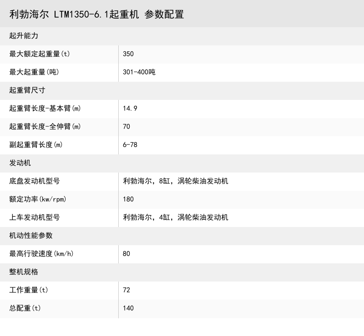Click the 起重臂长度-全伸臂(m) label
Image resolution: width=364 pixels, height=336 pixels.
click(x=46, y=127)
